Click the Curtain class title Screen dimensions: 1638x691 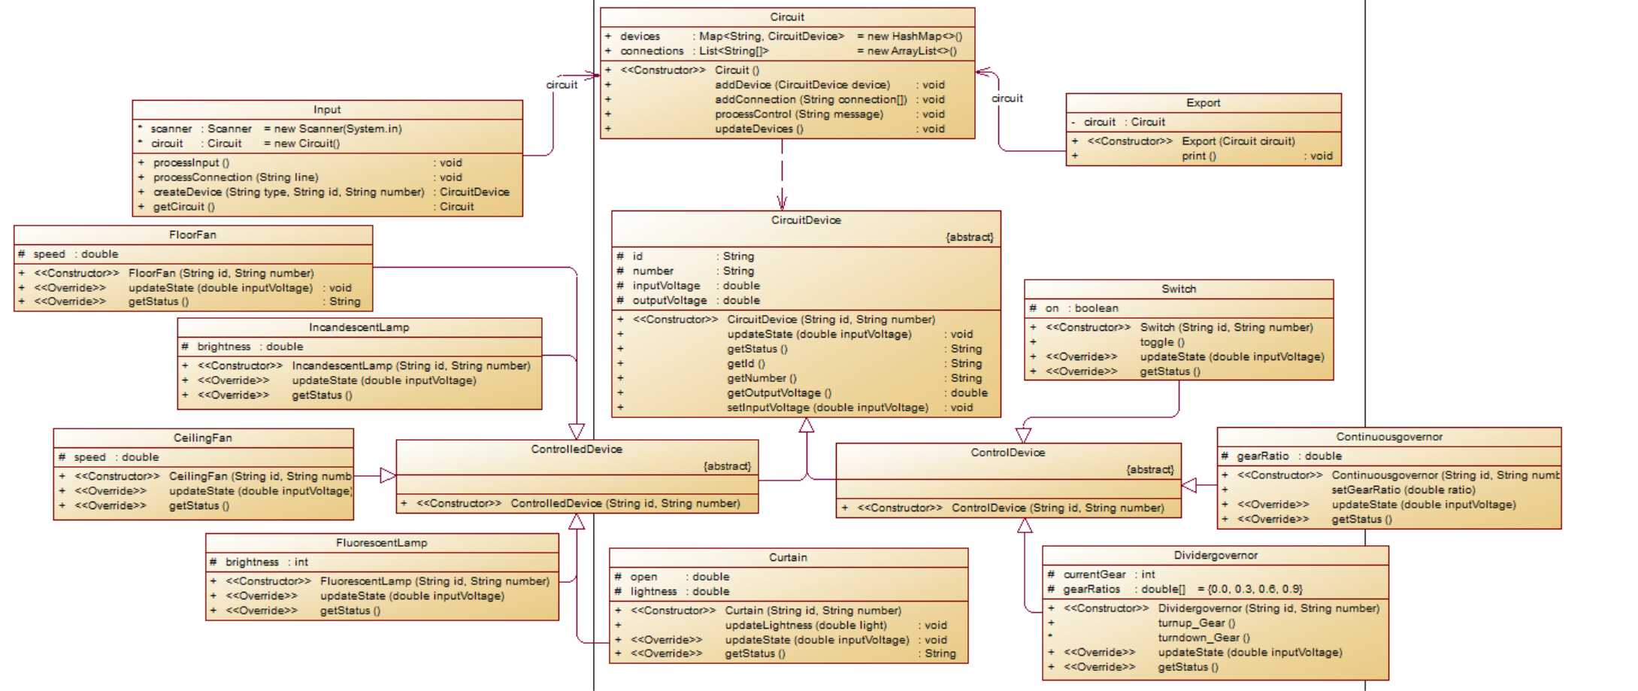(788, 557)
